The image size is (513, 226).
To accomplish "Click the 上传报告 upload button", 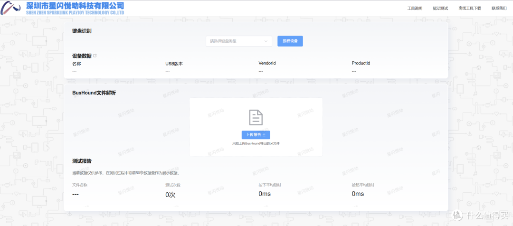I will (x=256, y=135).
